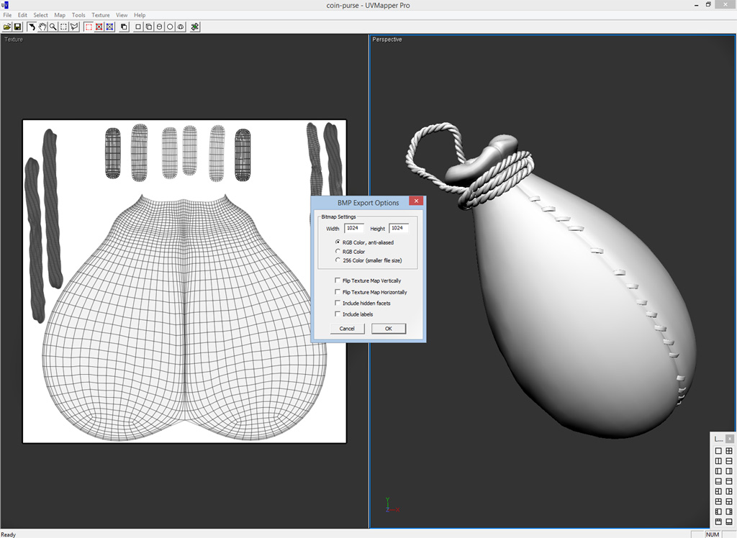
Task: Click the Width input field
Action: [354, 228]
